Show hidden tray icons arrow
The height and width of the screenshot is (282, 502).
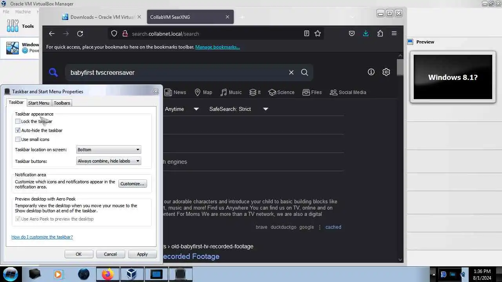coord(433,274)
